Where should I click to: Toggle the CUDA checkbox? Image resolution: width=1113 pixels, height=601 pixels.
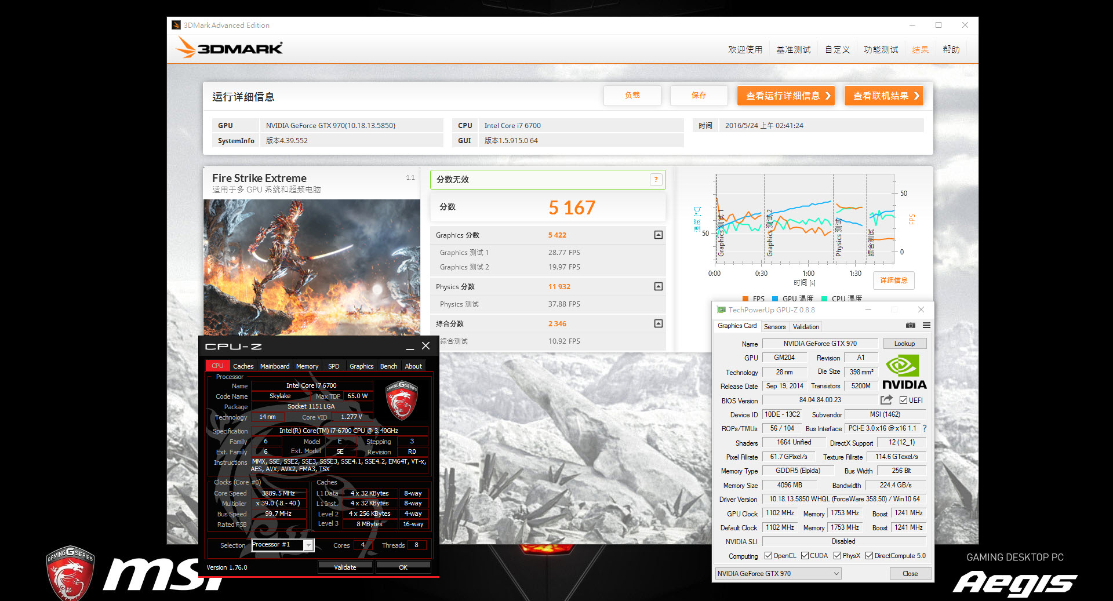click(x=805, y=556)
